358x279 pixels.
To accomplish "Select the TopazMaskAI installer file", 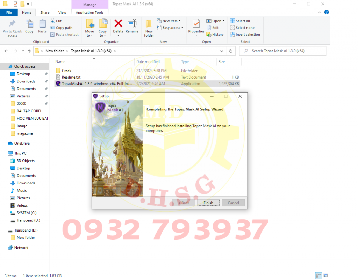I will 147,84.
